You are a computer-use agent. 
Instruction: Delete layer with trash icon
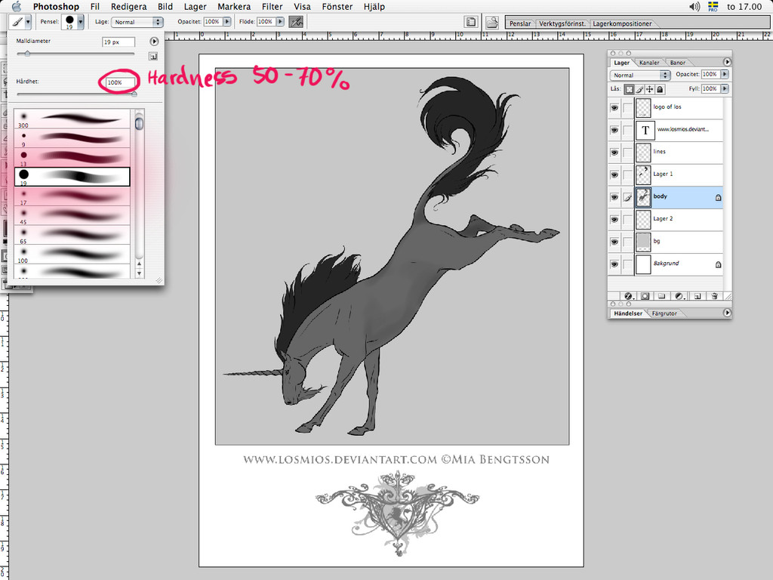(x=714, y=296)
